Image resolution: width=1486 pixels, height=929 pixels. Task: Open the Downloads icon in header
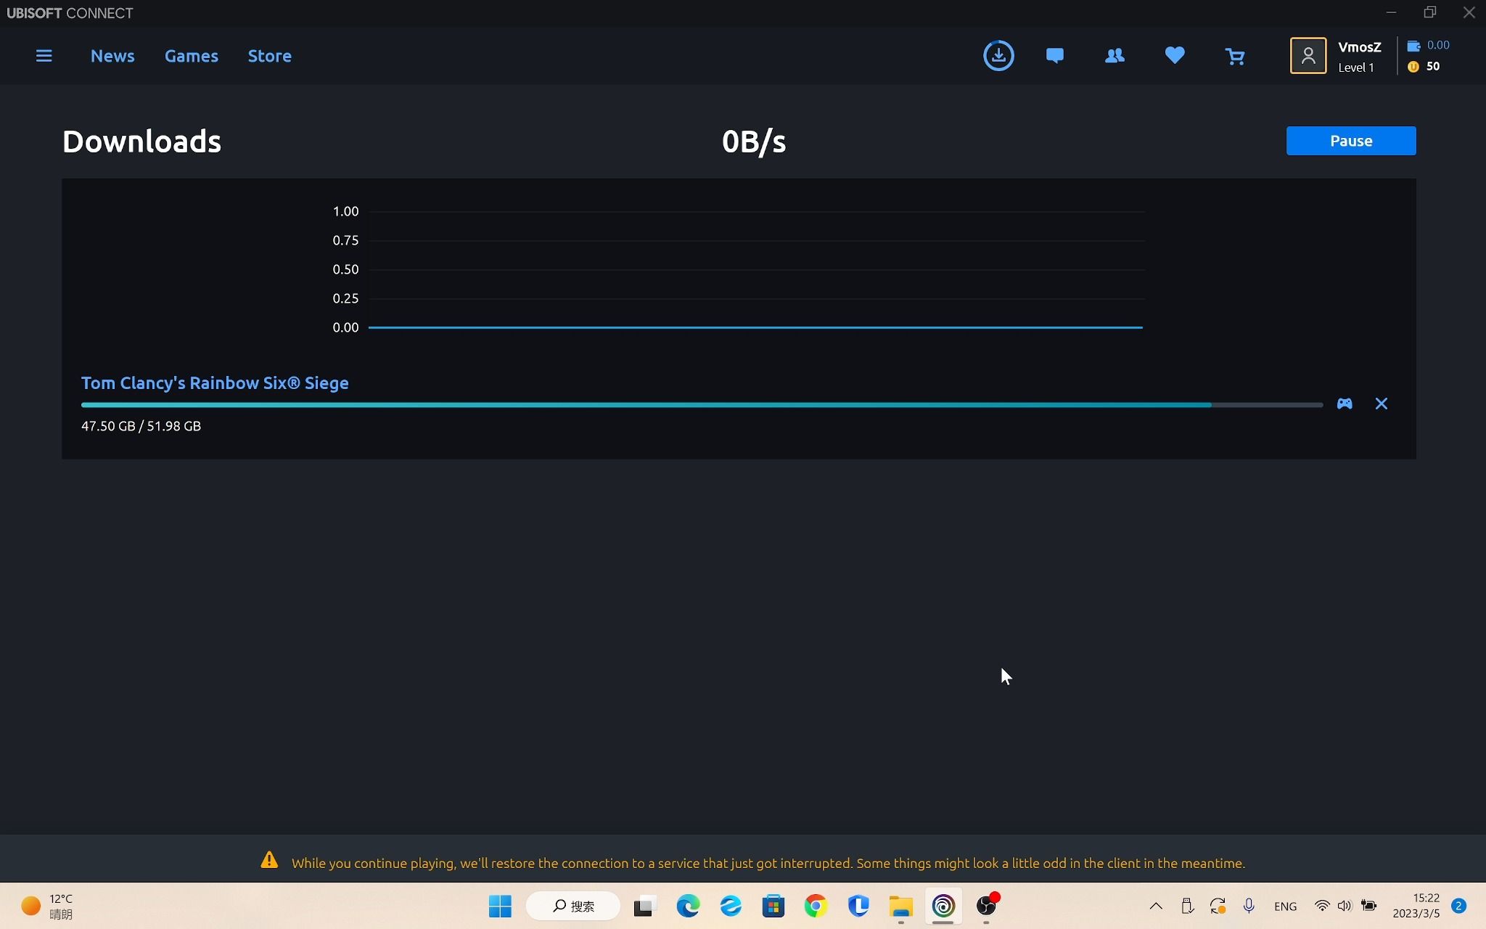coord(998,56)
